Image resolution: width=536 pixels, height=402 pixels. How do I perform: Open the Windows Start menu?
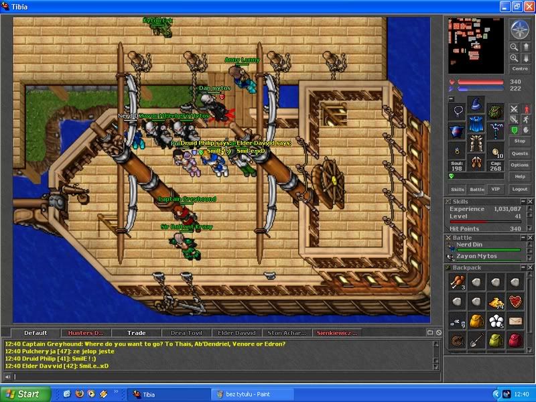[25, 394]
